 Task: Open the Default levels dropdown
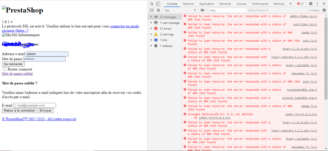[258, 10]
